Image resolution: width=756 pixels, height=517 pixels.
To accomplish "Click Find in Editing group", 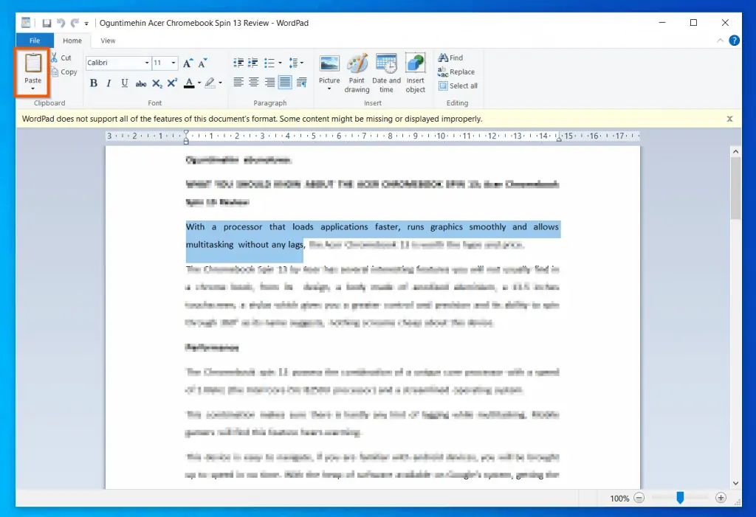I will click(450, 58).
